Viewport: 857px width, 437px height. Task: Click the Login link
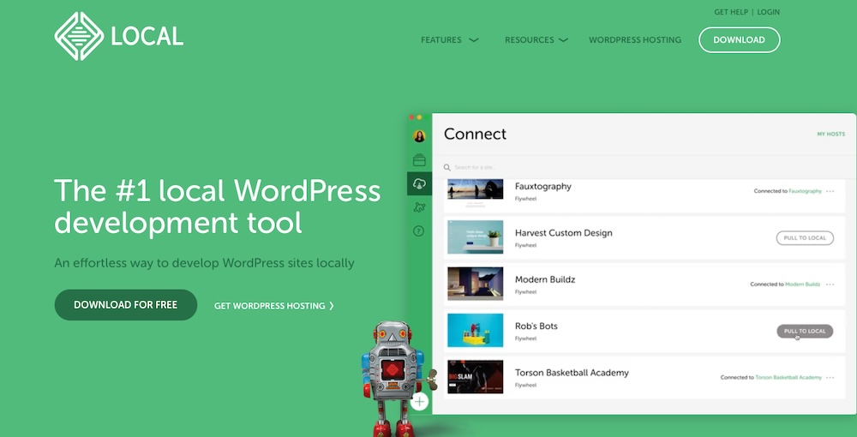769,12
